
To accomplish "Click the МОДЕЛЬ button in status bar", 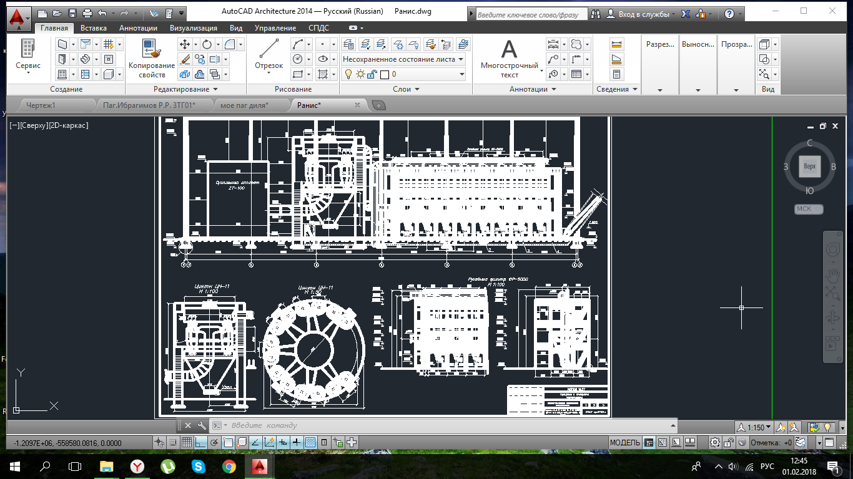I will [x=624, y=443].
